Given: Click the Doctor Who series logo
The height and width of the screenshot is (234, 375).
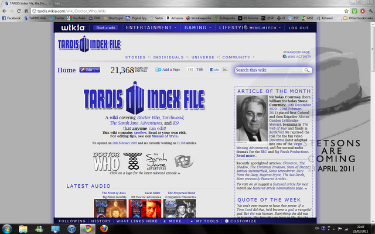Looking at the screenshot, I should [x=107, y=161].
